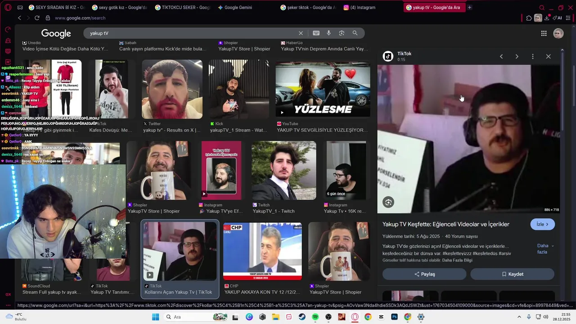Open the Google account avatar menu

tap(558, 33)
